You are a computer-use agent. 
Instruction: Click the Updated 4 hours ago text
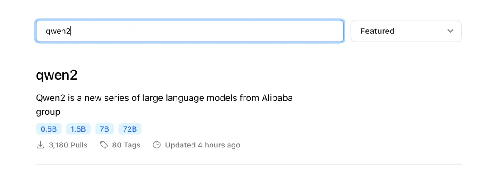click(203, 145)
